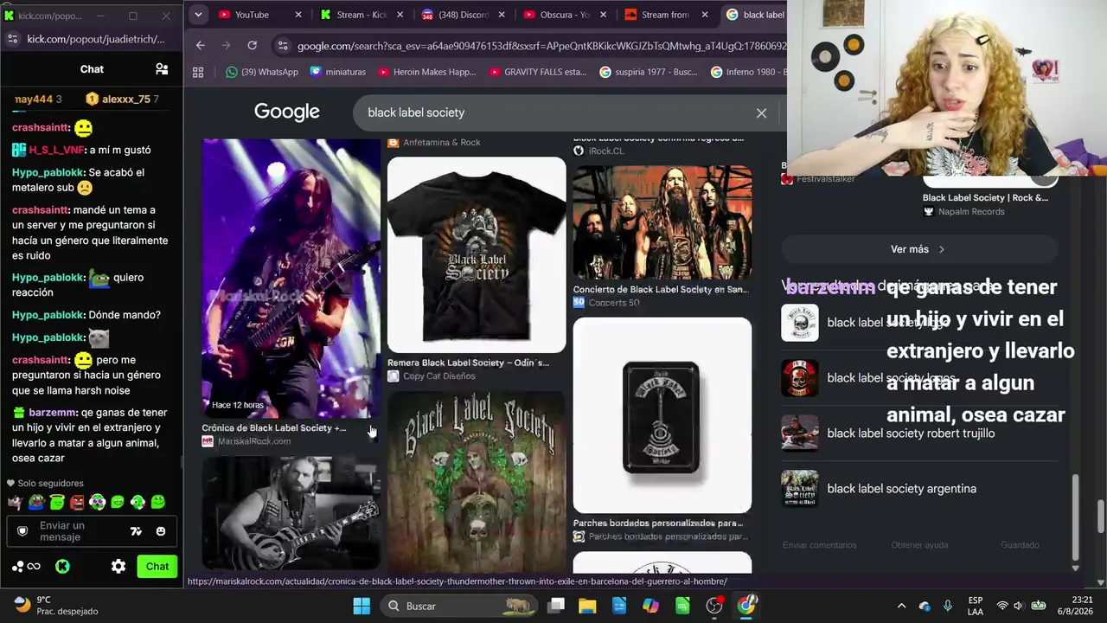This screenshot has width=1107, height=623.
Task: Open File Explorer from taskbar
Action: (587, 606)
